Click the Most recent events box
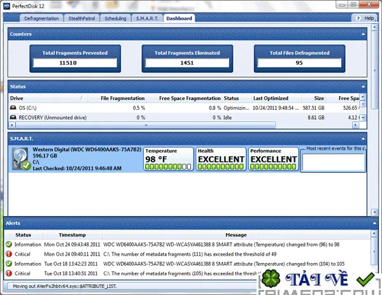The height and width of the screenshot is (295, 382). coord(333,162)
